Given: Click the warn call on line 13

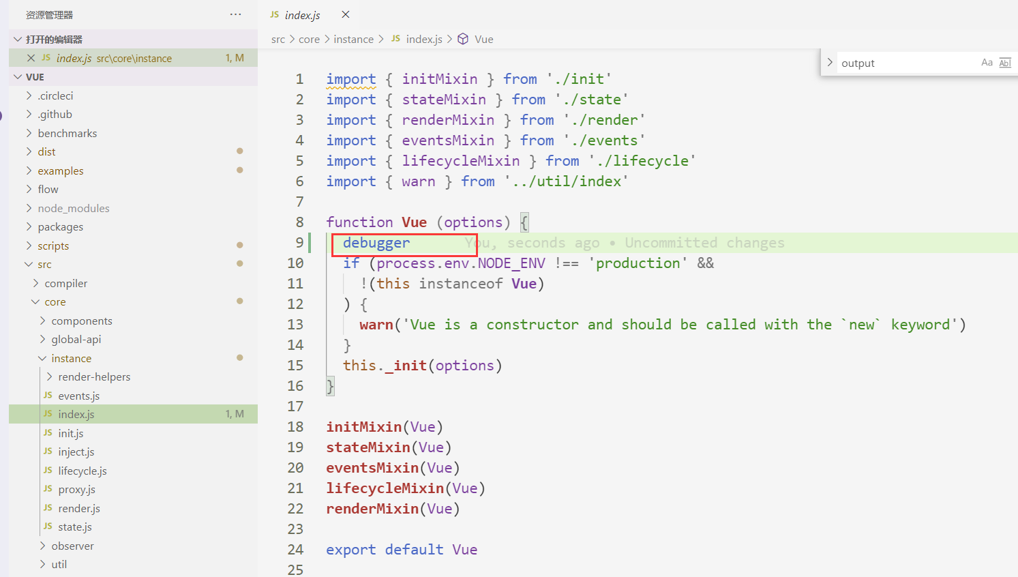Looking at the screenshot, I should (x=376, y=325).
